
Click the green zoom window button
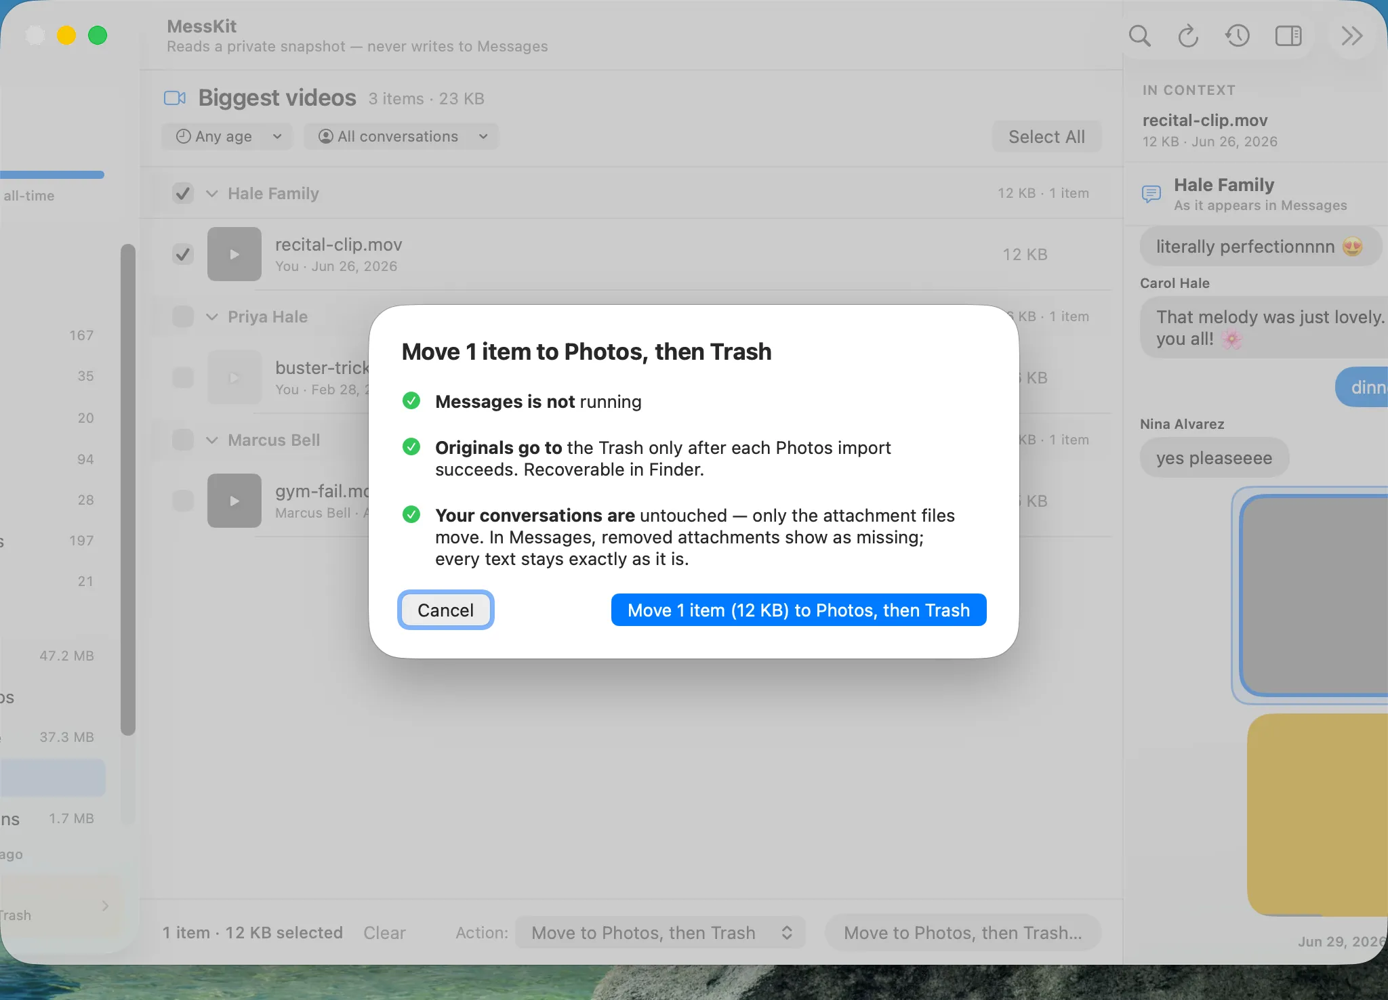tap(98, 35)
